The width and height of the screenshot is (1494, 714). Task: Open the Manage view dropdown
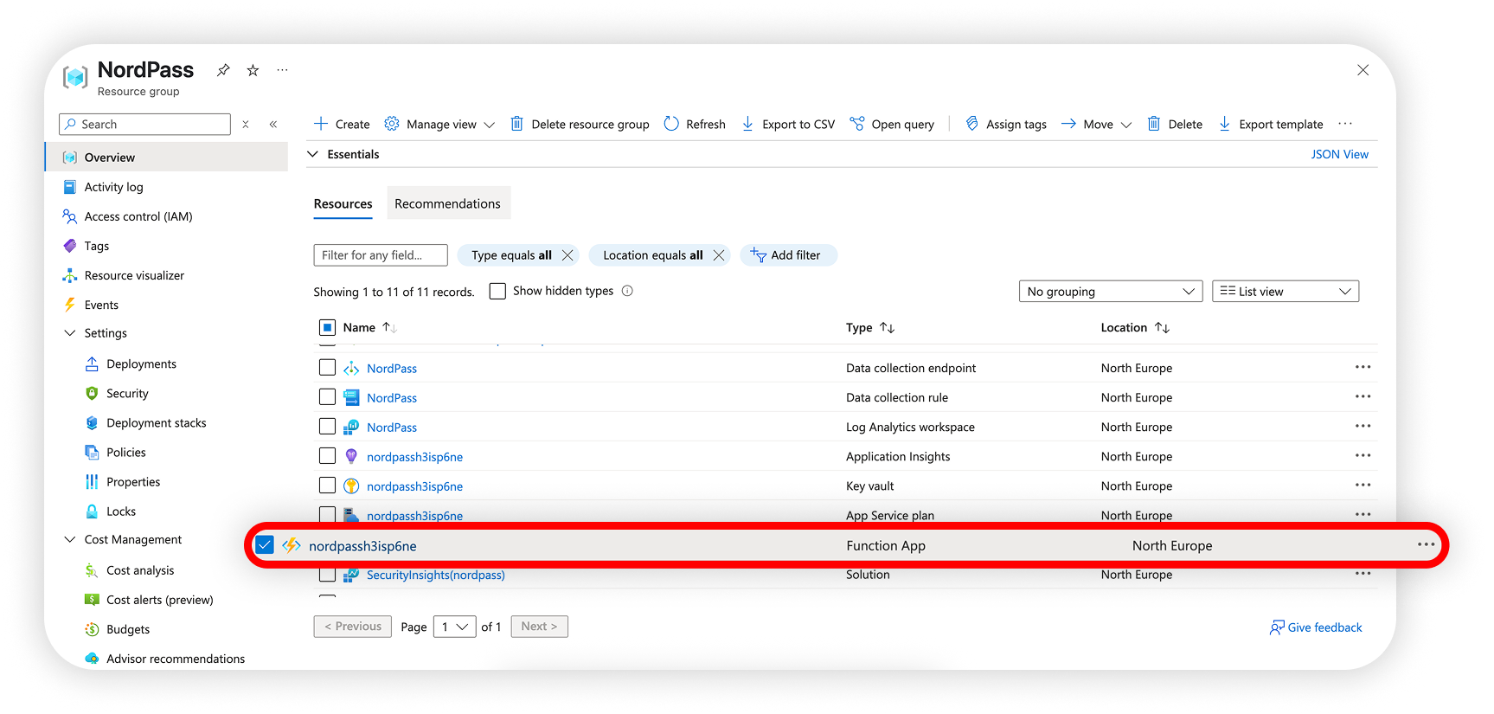[439, 124]
